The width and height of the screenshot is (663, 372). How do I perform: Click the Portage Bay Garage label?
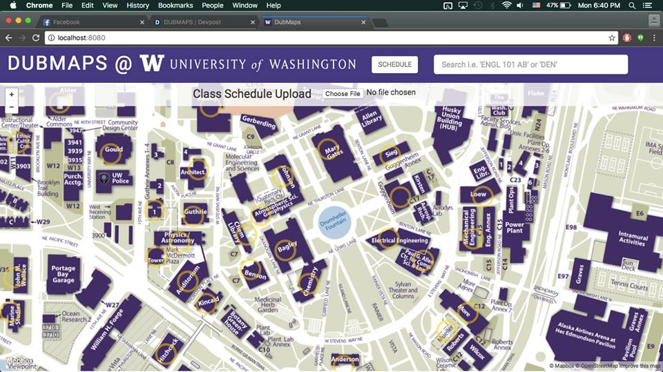(x=63, y=274)
